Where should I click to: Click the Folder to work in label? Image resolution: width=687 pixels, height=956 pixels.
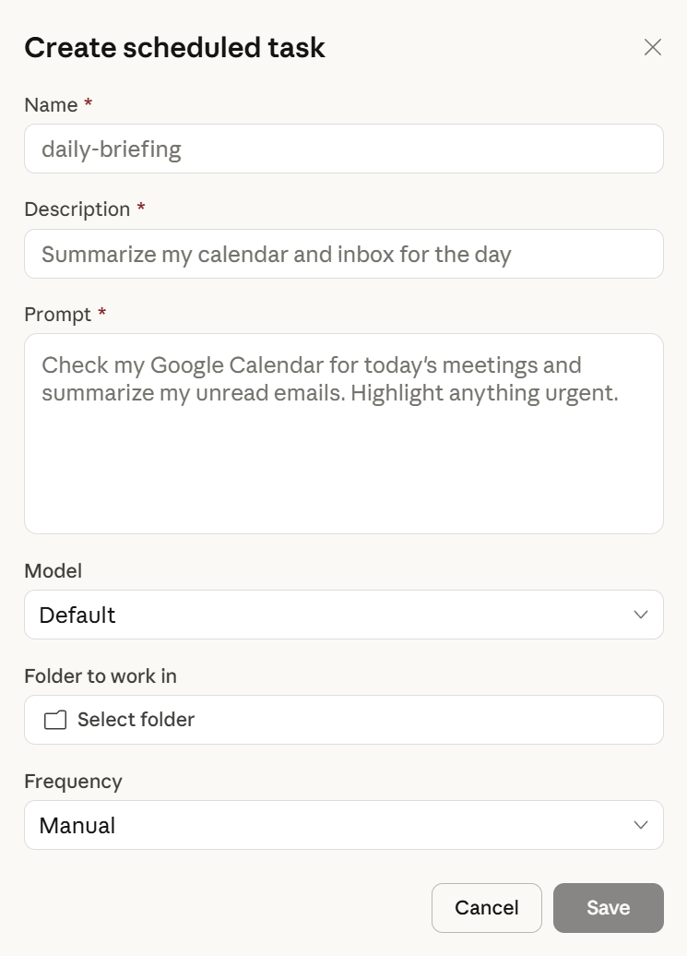tap(101, 676)
